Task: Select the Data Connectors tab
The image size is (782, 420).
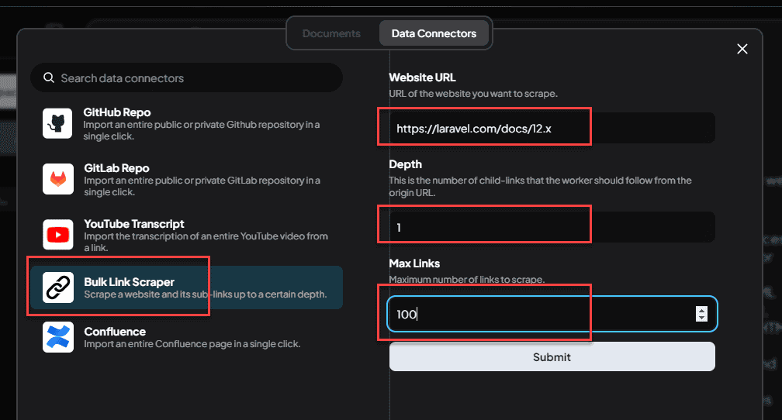Action: tap(434, 33)
